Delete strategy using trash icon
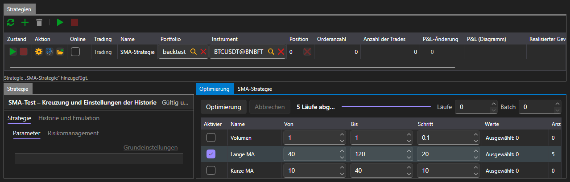570x182 pixels. [39, 22]
